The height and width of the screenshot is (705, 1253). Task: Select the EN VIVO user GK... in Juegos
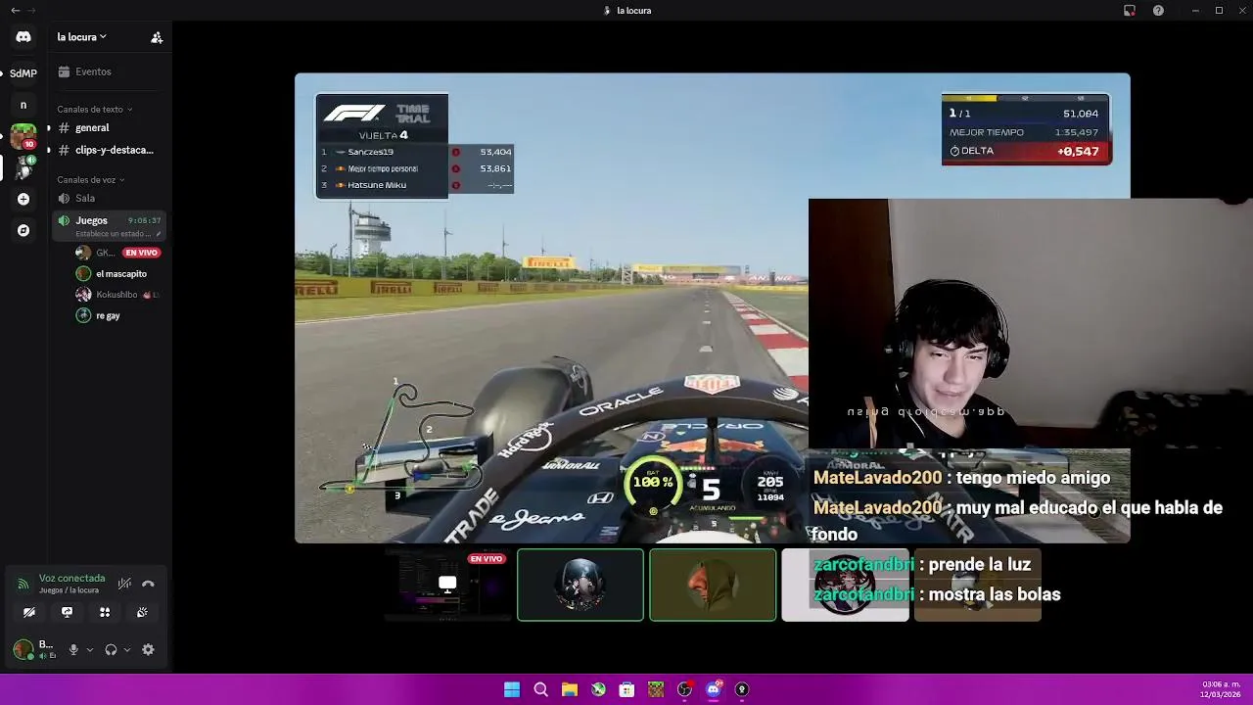pyautogui.click(x=117, y=253)
